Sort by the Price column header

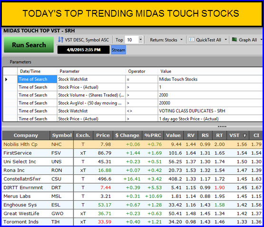pyautogui.click(x=103, y=136)
